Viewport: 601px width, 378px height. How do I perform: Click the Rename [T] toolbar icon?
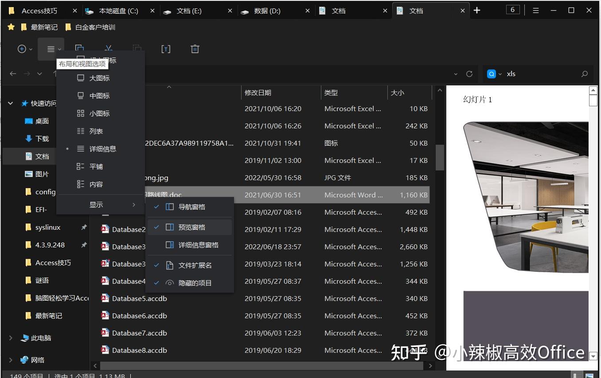point(166,49)
